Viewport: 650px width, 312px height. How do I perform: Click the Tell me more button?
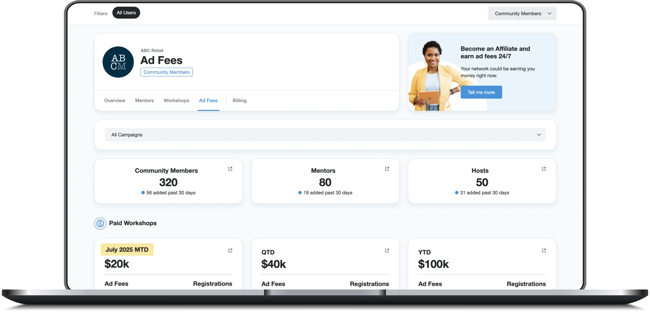pos(481,92)
